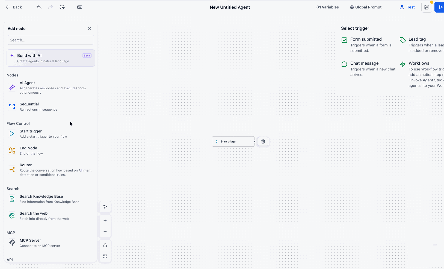Click the Select trigger heading
Image resolution: width=444 pixels, height=269 pixels.
pos(355,28)
